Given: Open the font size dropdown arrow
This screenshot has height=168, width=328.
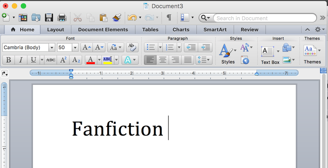Looking at the screenshot, I should click(75, 48).
